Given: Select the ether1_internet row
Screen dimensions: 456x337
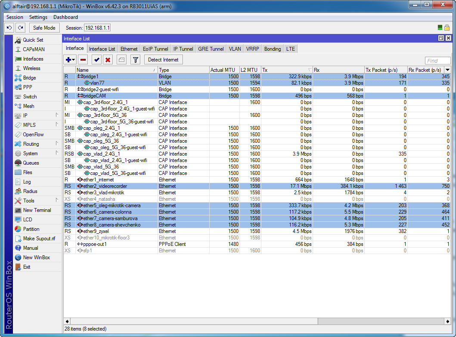Looking at the screenshot, I should pyautogui.click(x=257, y=180).
